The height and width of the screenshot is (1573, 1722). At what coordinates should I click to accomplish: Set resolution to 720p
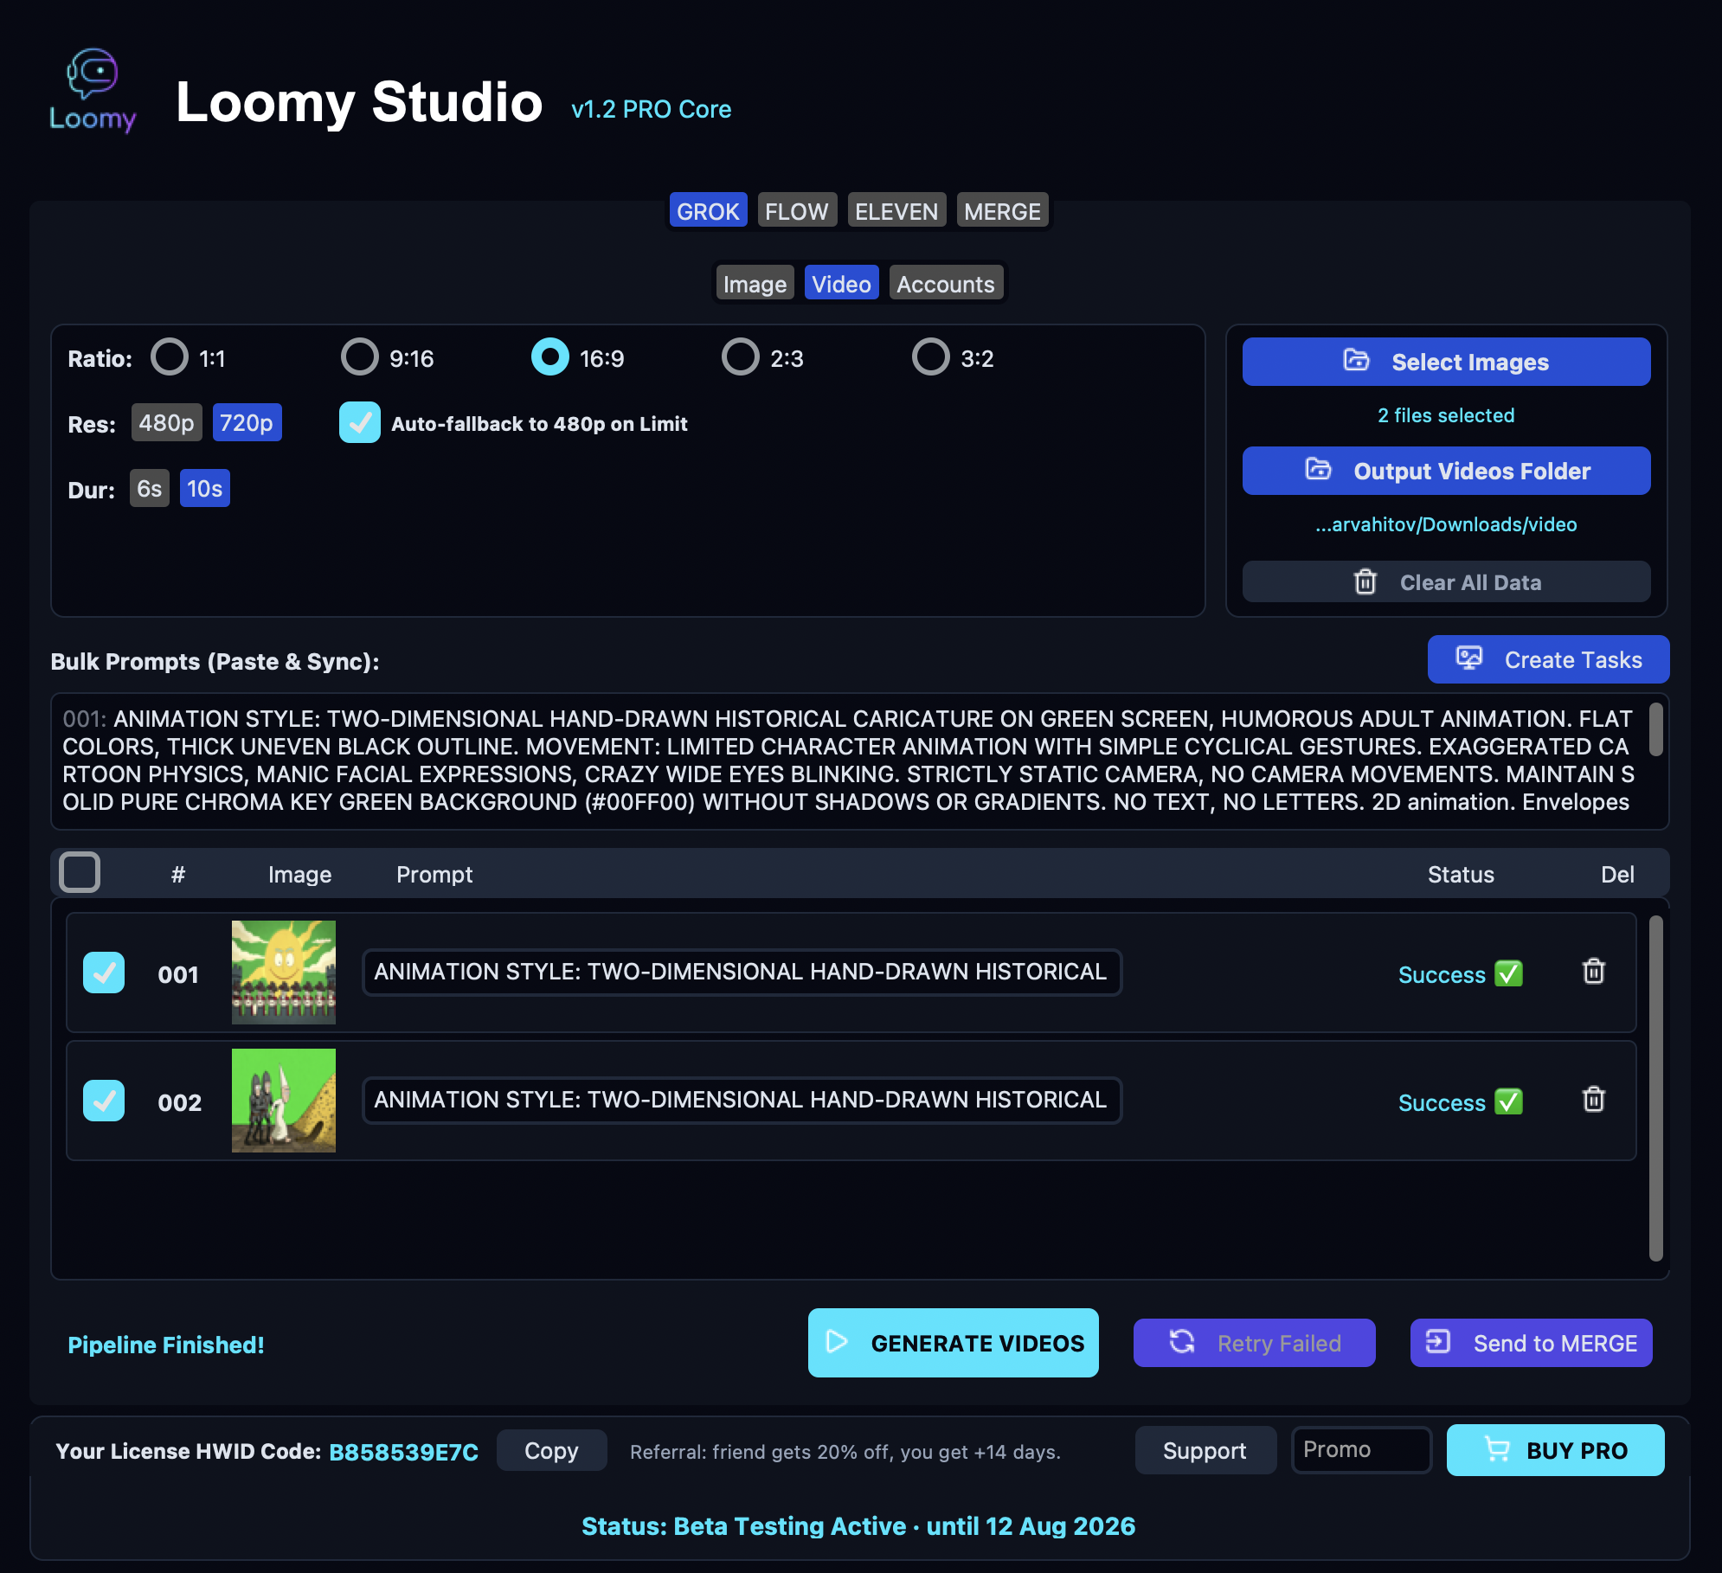pos(247,422)
